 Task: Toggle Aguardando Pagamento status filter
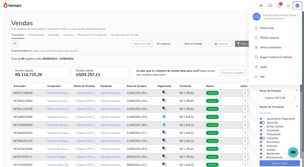262,119
